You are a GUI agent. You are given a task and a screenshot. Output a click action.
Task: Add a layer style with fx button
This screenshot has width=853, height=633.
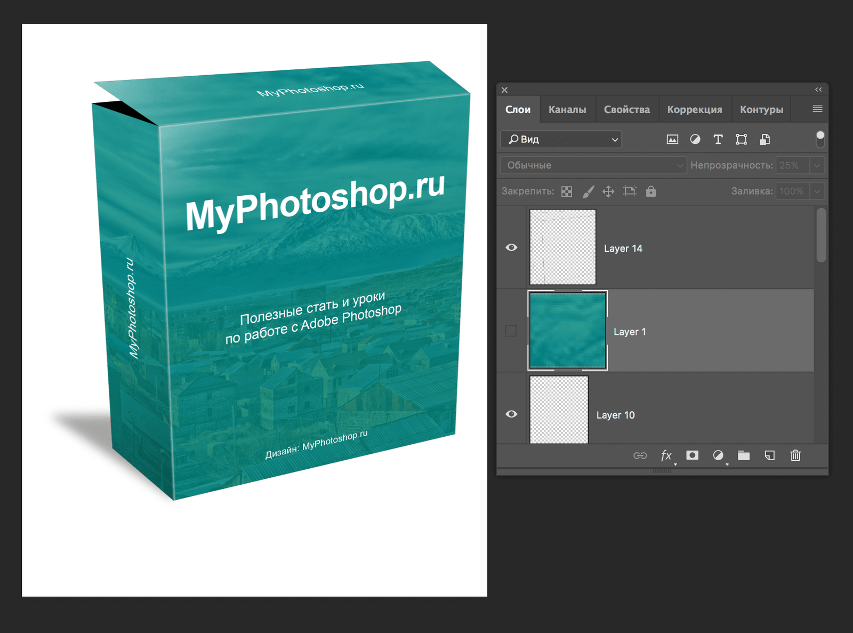pyautogui.click(x=666, y=455)
